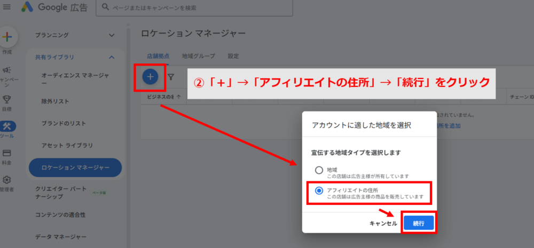Open the 料金 billing card icon
Image resolution: width=534 pixels, height=248 pixels.
point(7,154)
